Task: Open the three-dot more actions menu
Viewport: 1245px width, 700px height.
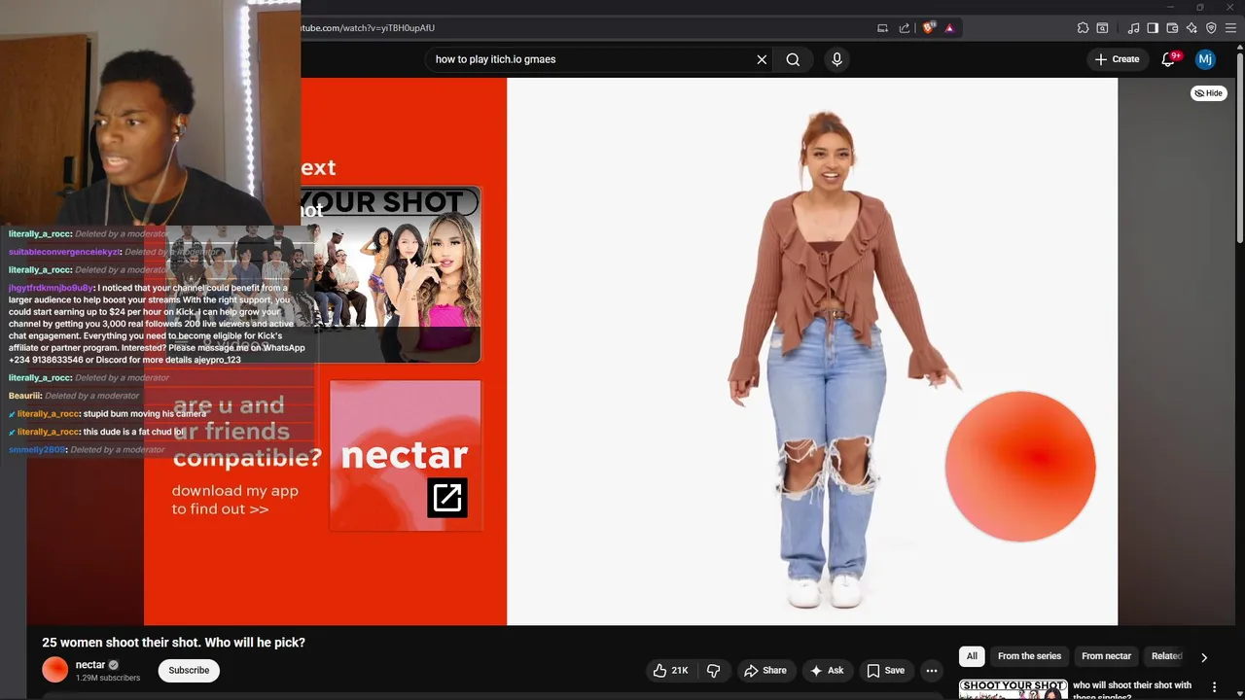Action: [x=932, y=670]
